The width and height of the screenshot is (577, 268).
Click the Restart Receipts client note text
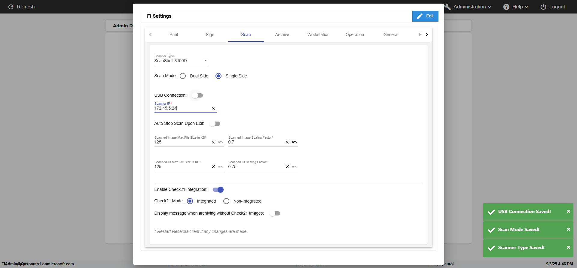coord(201,232)
